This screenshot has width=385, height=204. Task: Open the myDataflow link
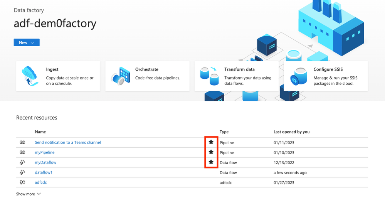click(45, 162)
